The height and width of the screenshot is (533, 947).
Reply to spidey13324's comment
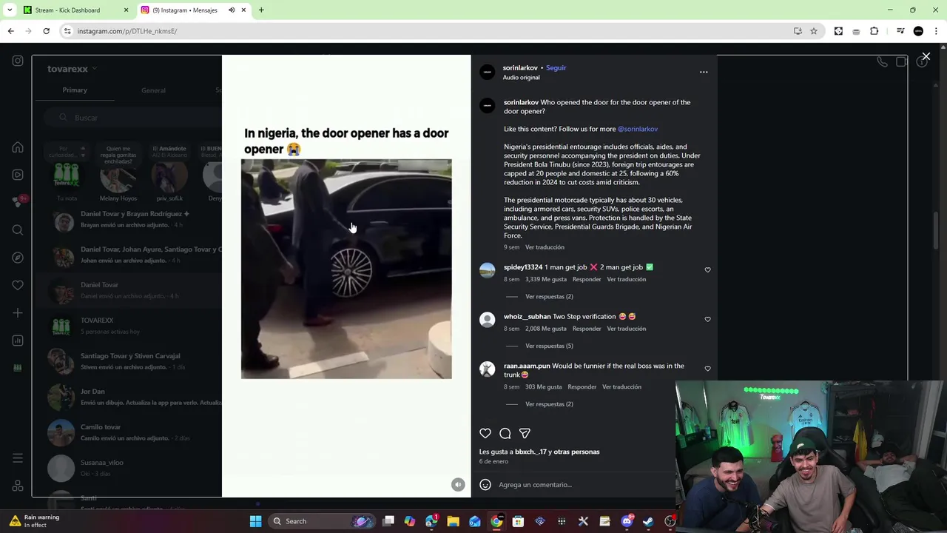point(587,279)
